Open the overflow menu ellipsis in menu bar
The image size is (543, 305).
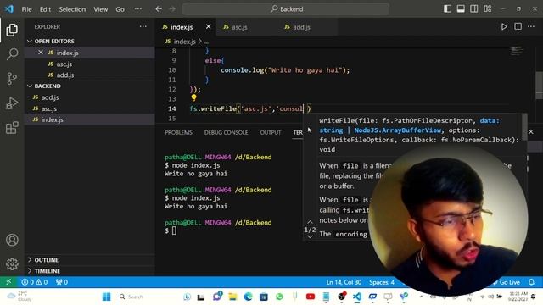(137, 9)
